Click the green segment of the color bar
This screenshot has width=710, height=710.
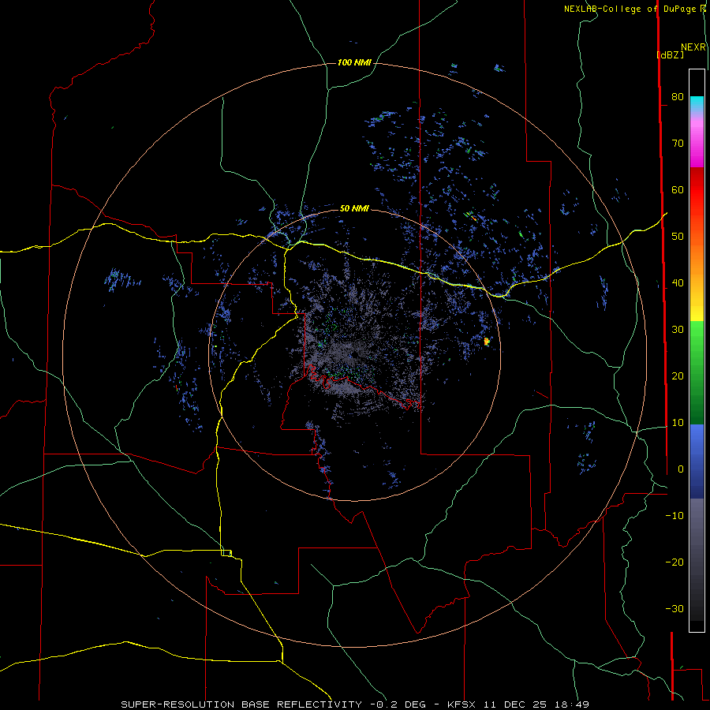click(697, 372)
